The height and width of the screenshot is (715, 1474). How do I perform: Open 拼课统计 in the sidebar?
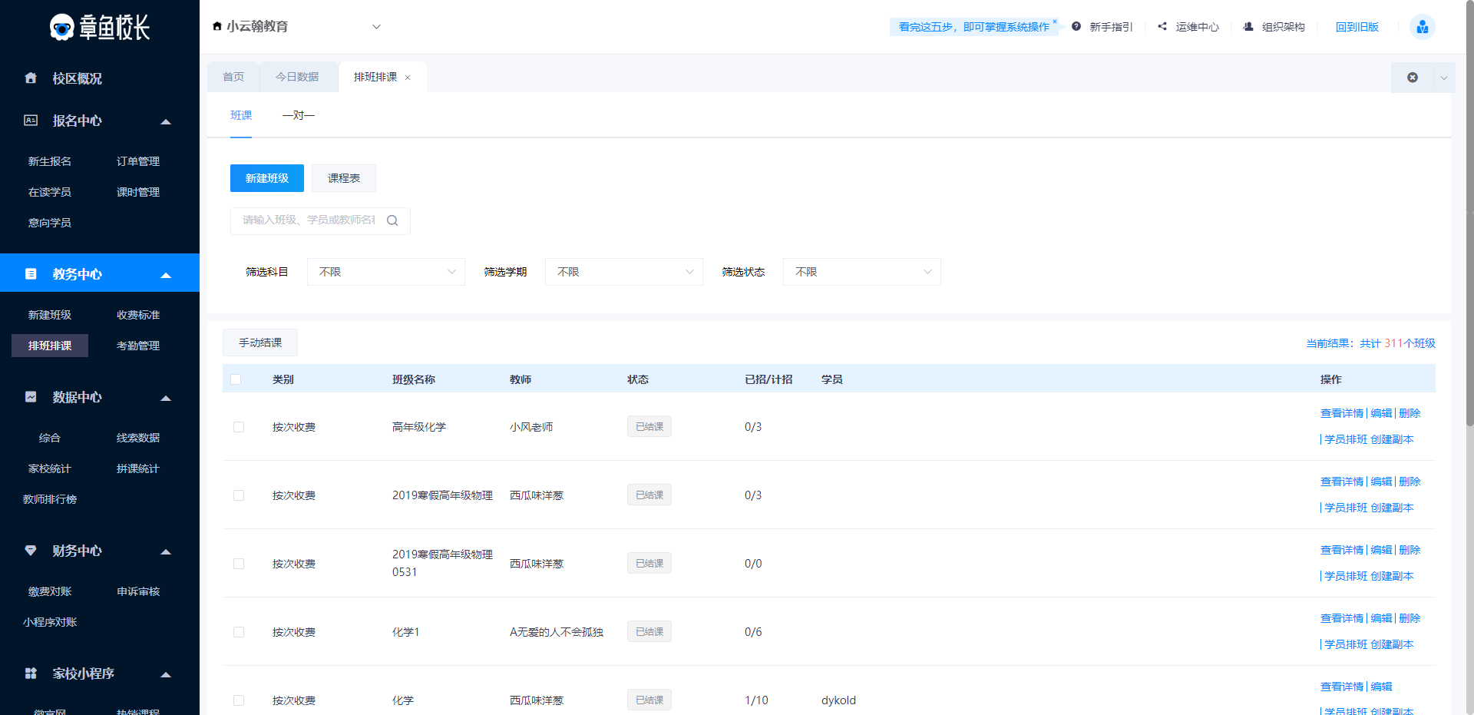click(x=138, y=468)
